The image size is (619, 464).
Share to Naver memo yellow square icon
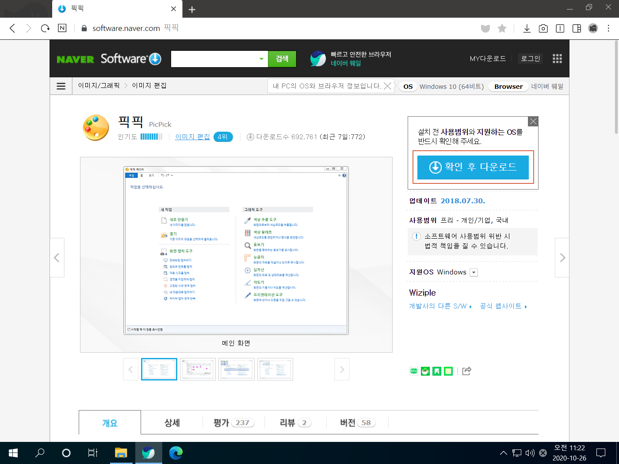click(x=448, y=371)
